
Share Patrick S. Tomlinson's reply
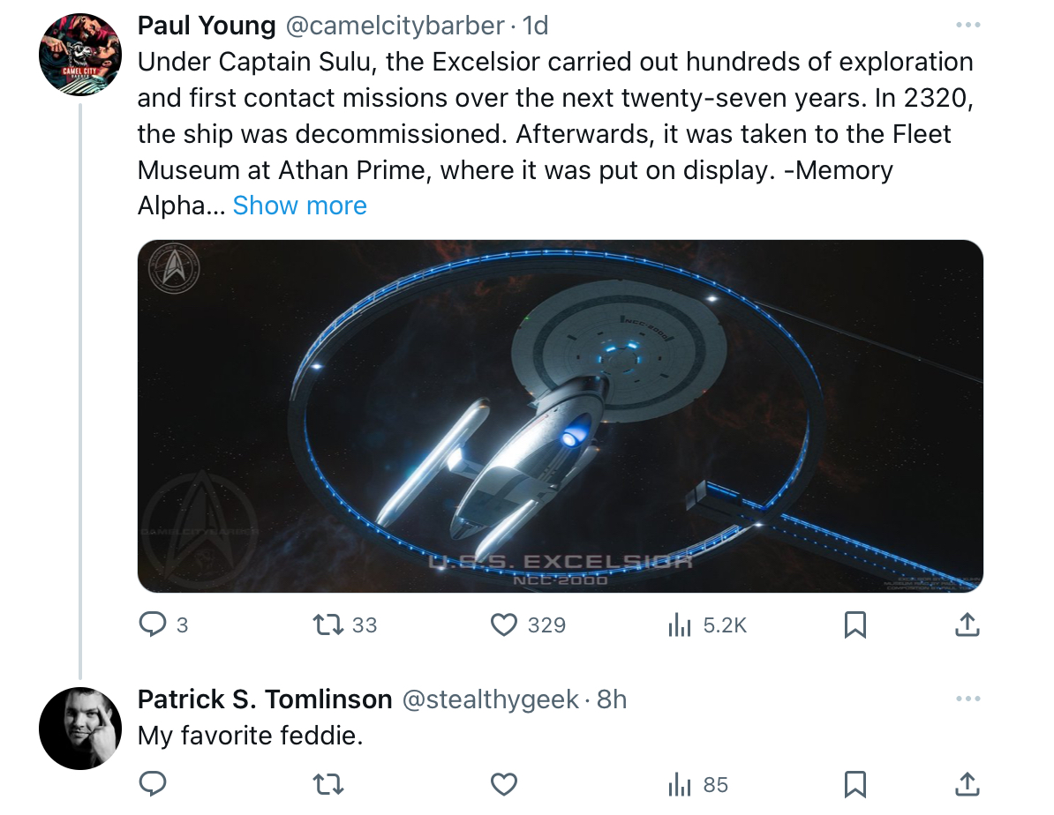click(967, 783)
